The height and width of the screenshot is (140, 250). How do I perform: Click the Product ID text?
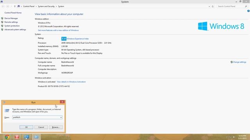coord(54,86)
